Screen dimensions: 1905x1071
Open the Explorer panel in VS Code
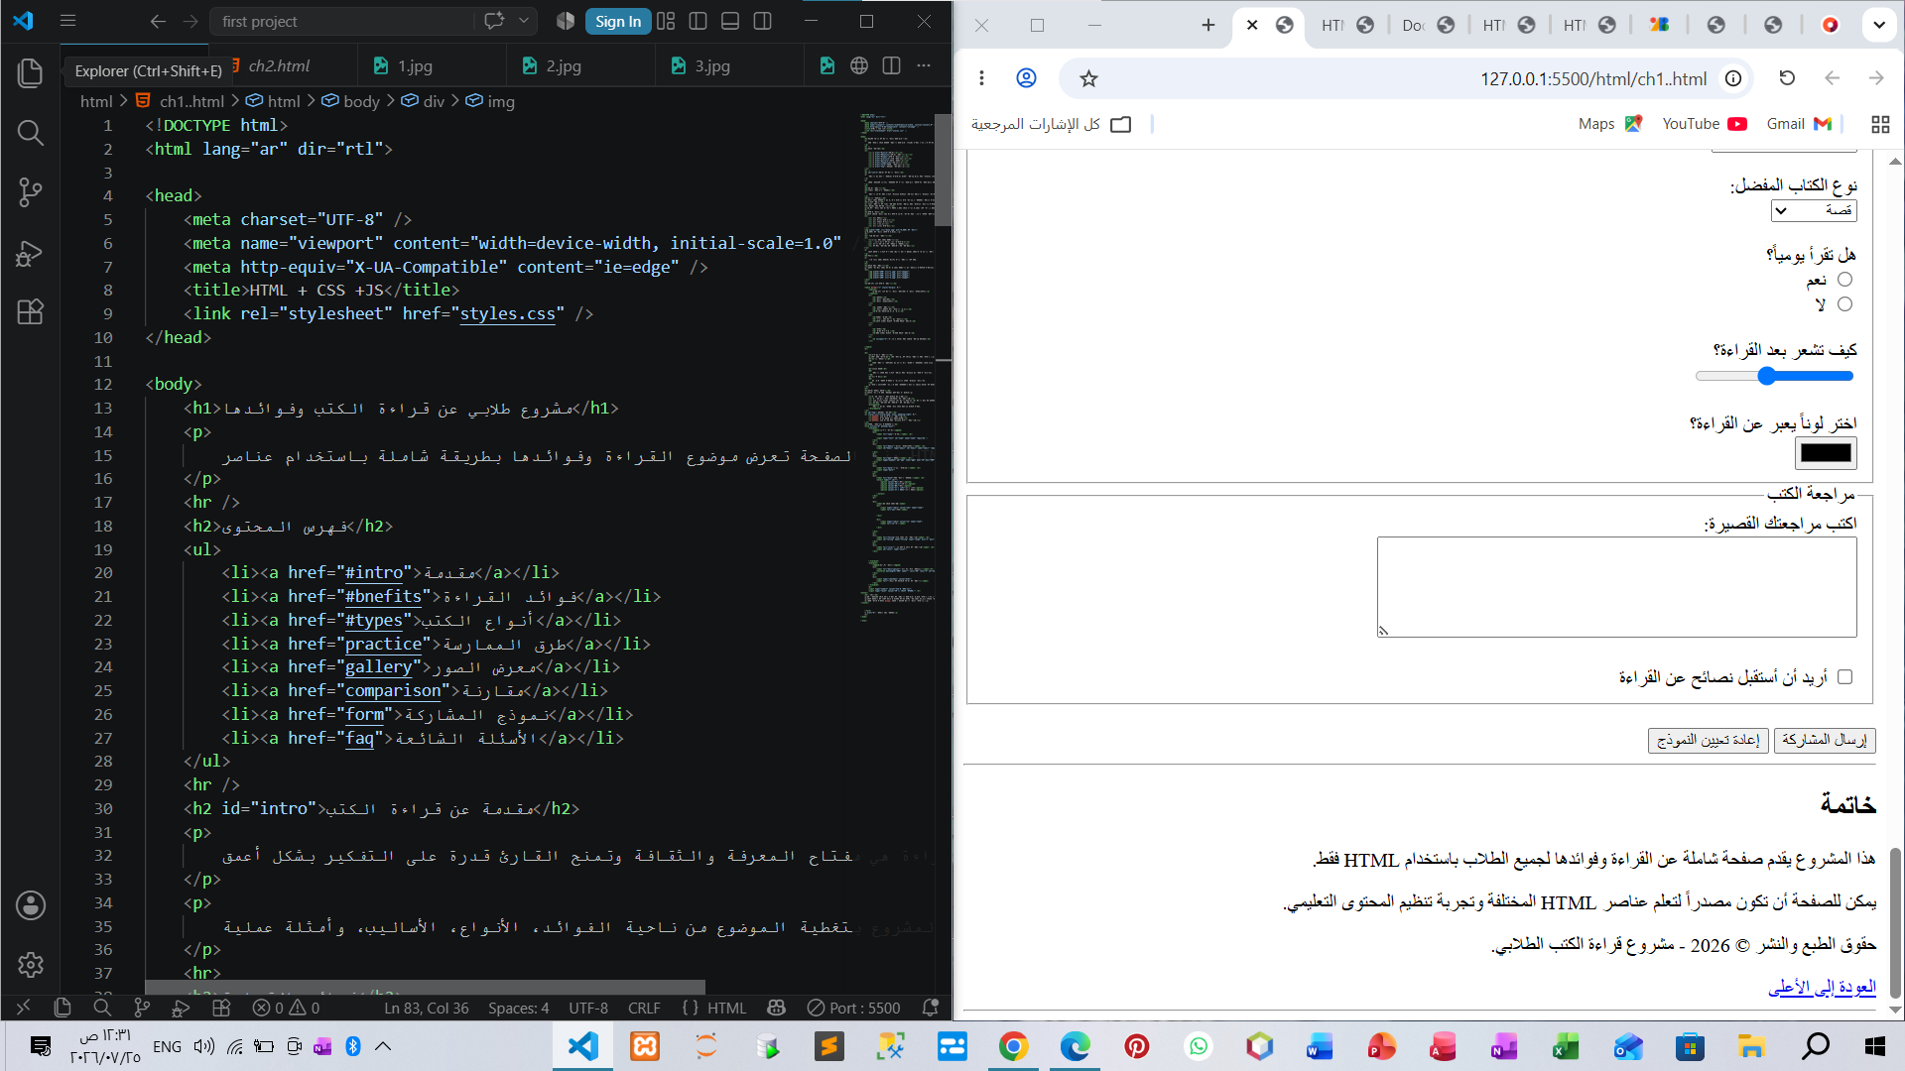(30, 72)
